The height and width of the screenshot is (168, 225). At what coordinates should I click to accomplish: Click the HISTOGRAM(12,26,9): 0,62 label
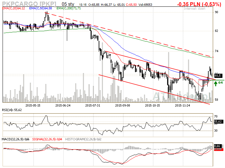(83, 139)
